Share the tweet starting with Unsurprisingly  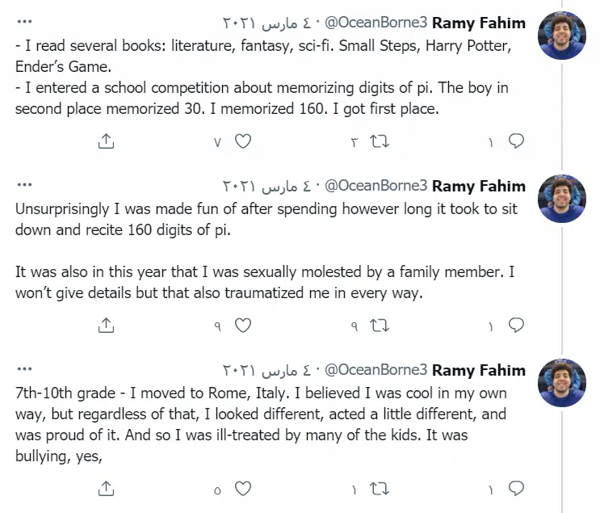click(106, 326)
